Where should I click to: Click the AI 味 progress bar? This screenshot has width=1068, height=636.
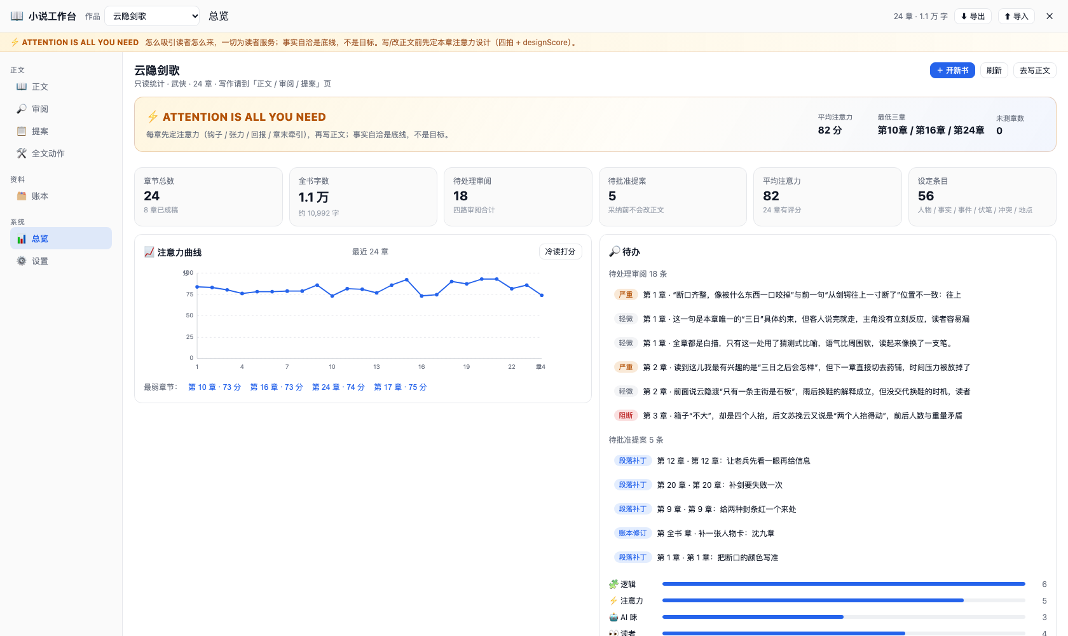click(844, 617)
